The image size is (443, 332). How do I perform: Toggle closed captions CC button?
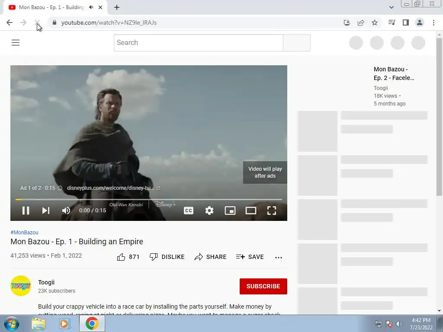click(189, 211)
